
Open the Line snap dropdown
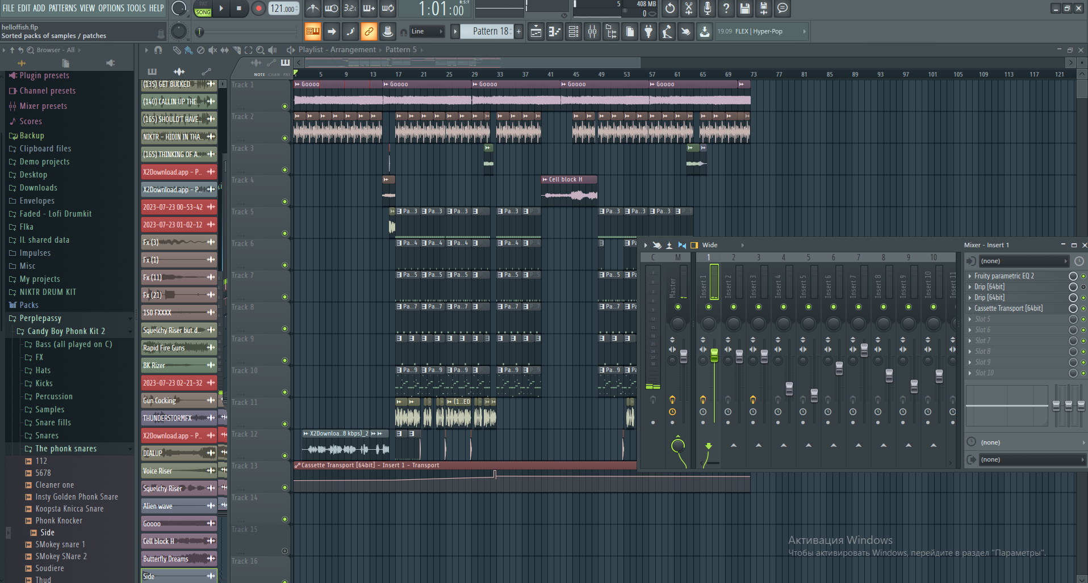click(426, 32)
